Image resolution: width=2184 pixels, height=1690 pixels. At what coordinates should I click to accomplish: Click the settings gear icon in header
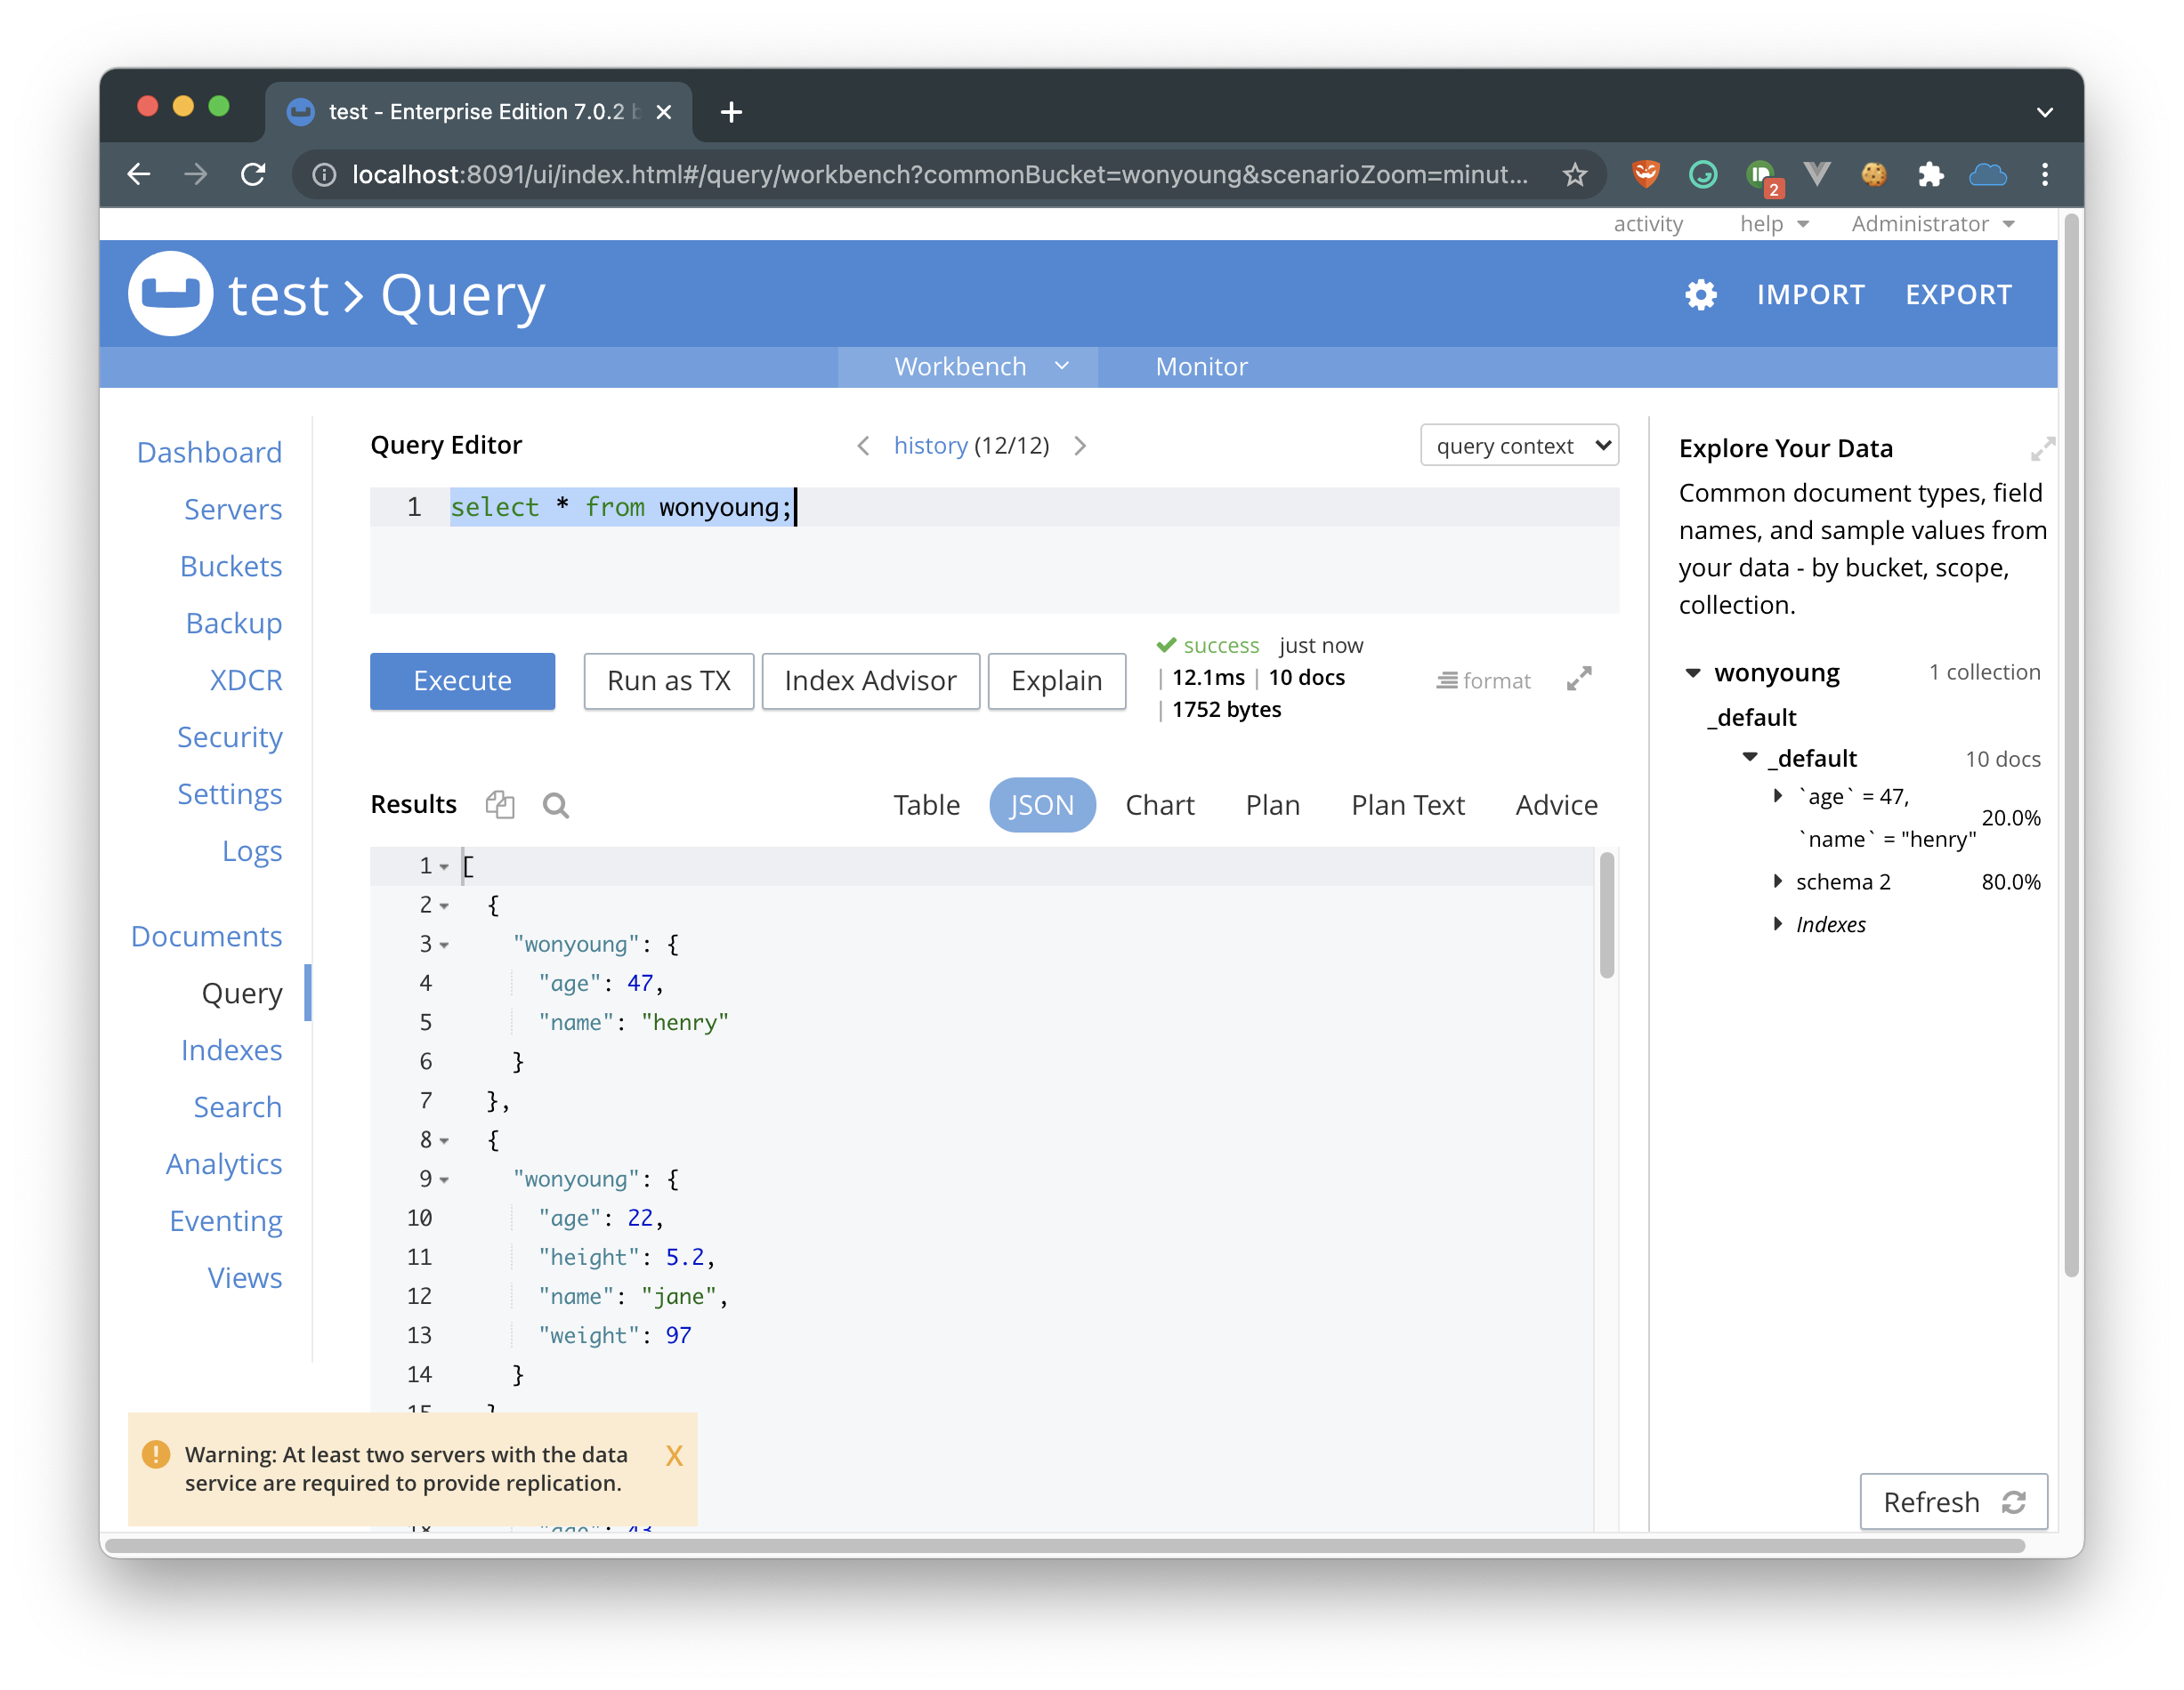pyautogui.click(x=1700, y=294)
